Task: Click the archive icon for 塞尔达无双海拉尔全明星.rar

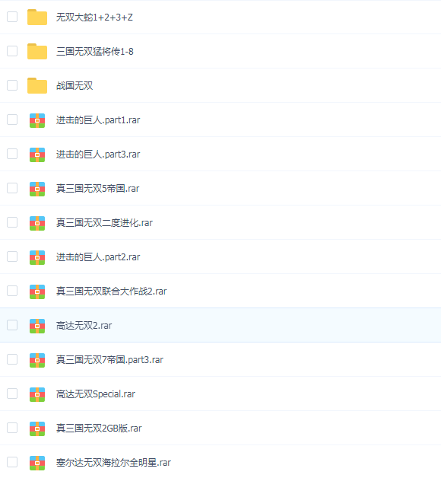Action: tap(37, 463)
